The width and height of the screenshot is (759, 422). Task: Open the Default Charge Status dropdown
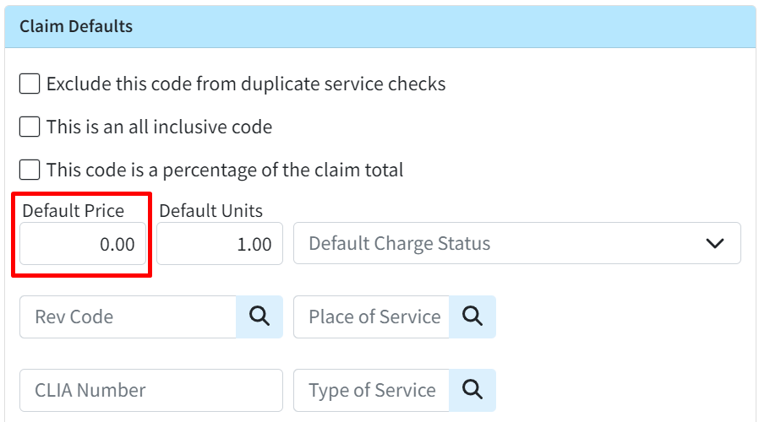(517, 243)
